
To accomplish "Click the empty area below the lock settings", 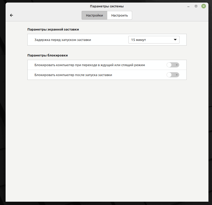I will click(107, 132).
